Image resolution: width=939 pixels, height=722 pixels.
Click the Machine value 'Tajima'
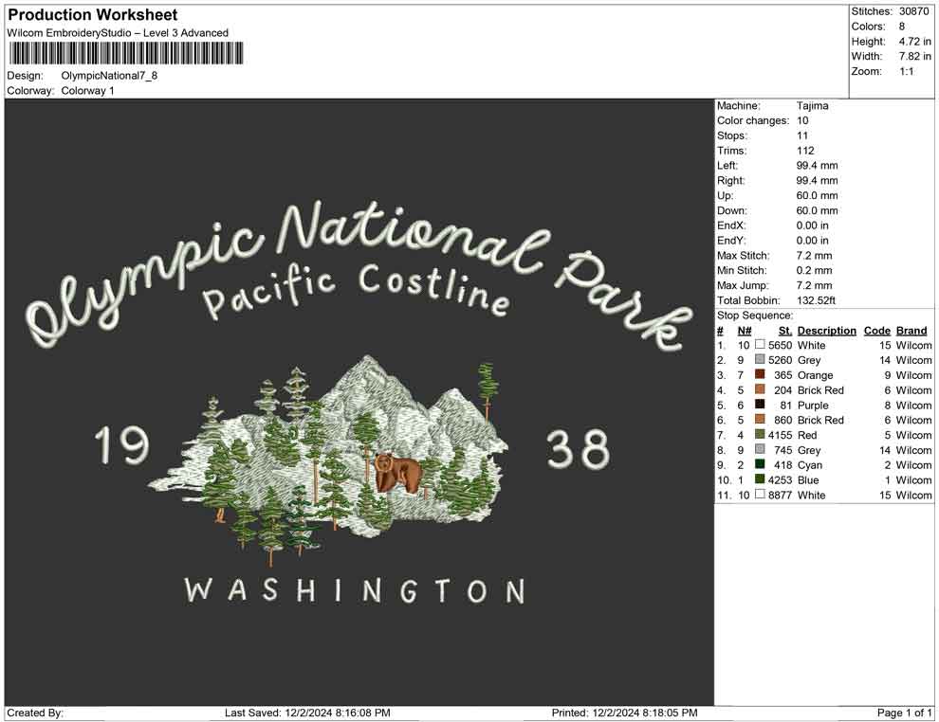[813, 106]
